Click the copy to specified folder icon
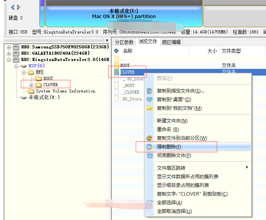The width and height of the screenshot is (266, 220). [x=150, y=91]
